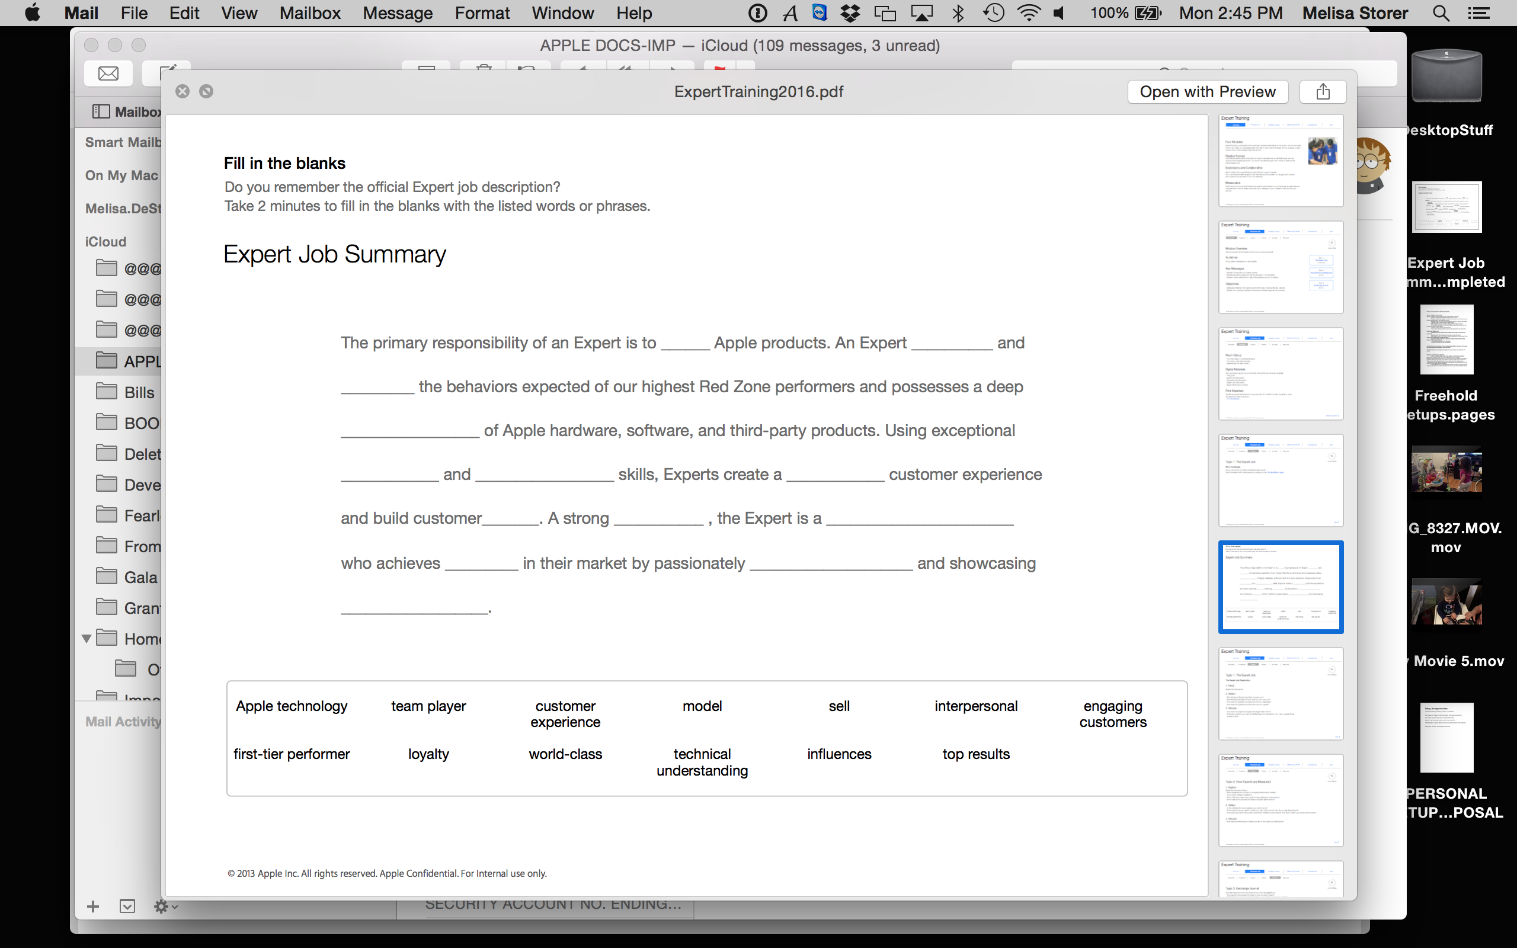Select the highlighted fifth page thumbnail
Viewport: 1517px width, 948px height.
coord(1280,587)
